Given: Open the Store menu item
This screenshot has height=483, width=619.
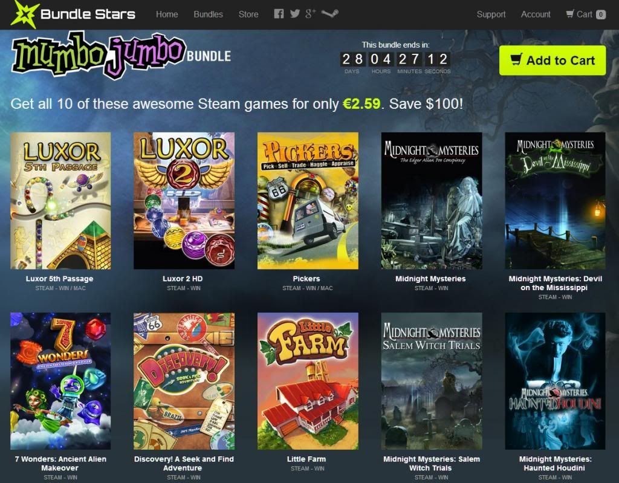Looking at the screenshot, I should [x=248, y=15].
